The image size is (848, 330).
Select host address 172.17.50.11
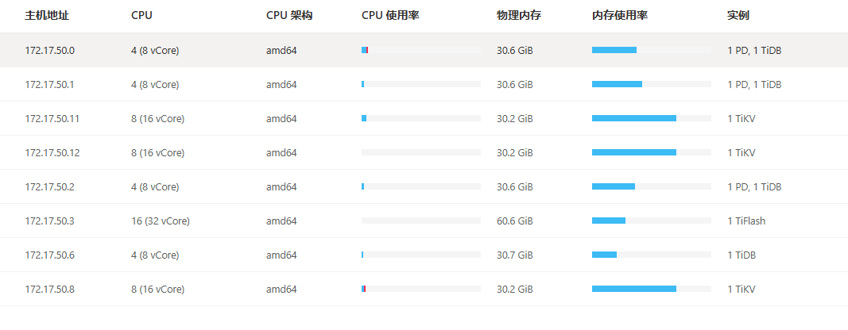pos(52,119)
